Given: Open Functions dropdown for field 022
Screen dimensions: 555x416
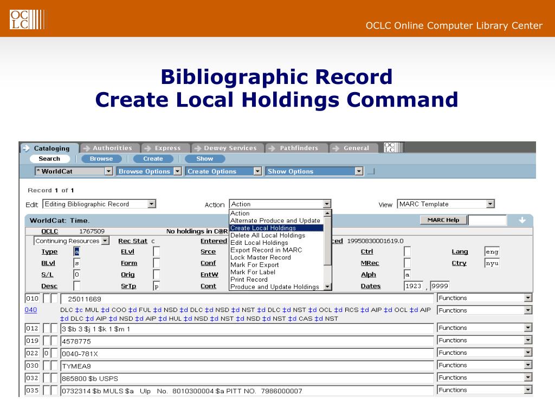Looking at the screenshot, I should [484, 353].
